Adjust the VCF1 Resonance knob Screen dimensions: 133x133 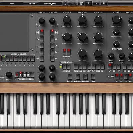pos(116,32)
